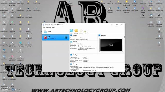Screen dimensions: 165x92
Task: Click the kali preview thumbnail
Action: [x=111, y=45]
